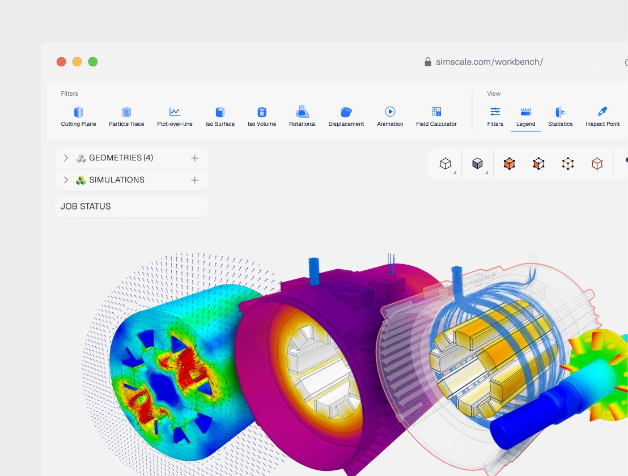This screenshot has width=628, height=476.
Task: Click the GEOMETRIES (4) label
Action: 121,158
